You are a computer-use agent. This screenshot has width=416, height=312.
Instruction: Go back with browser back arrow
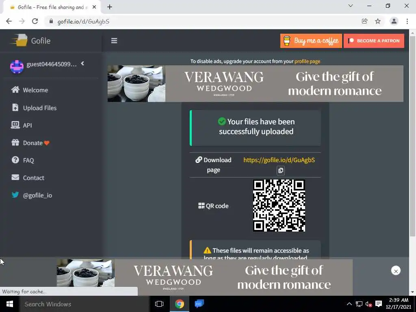(9, 22)
